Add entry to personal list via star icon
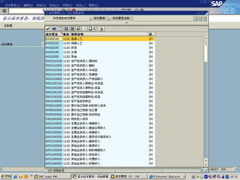Viewport: 240px width, 180px height. [101, 29]
